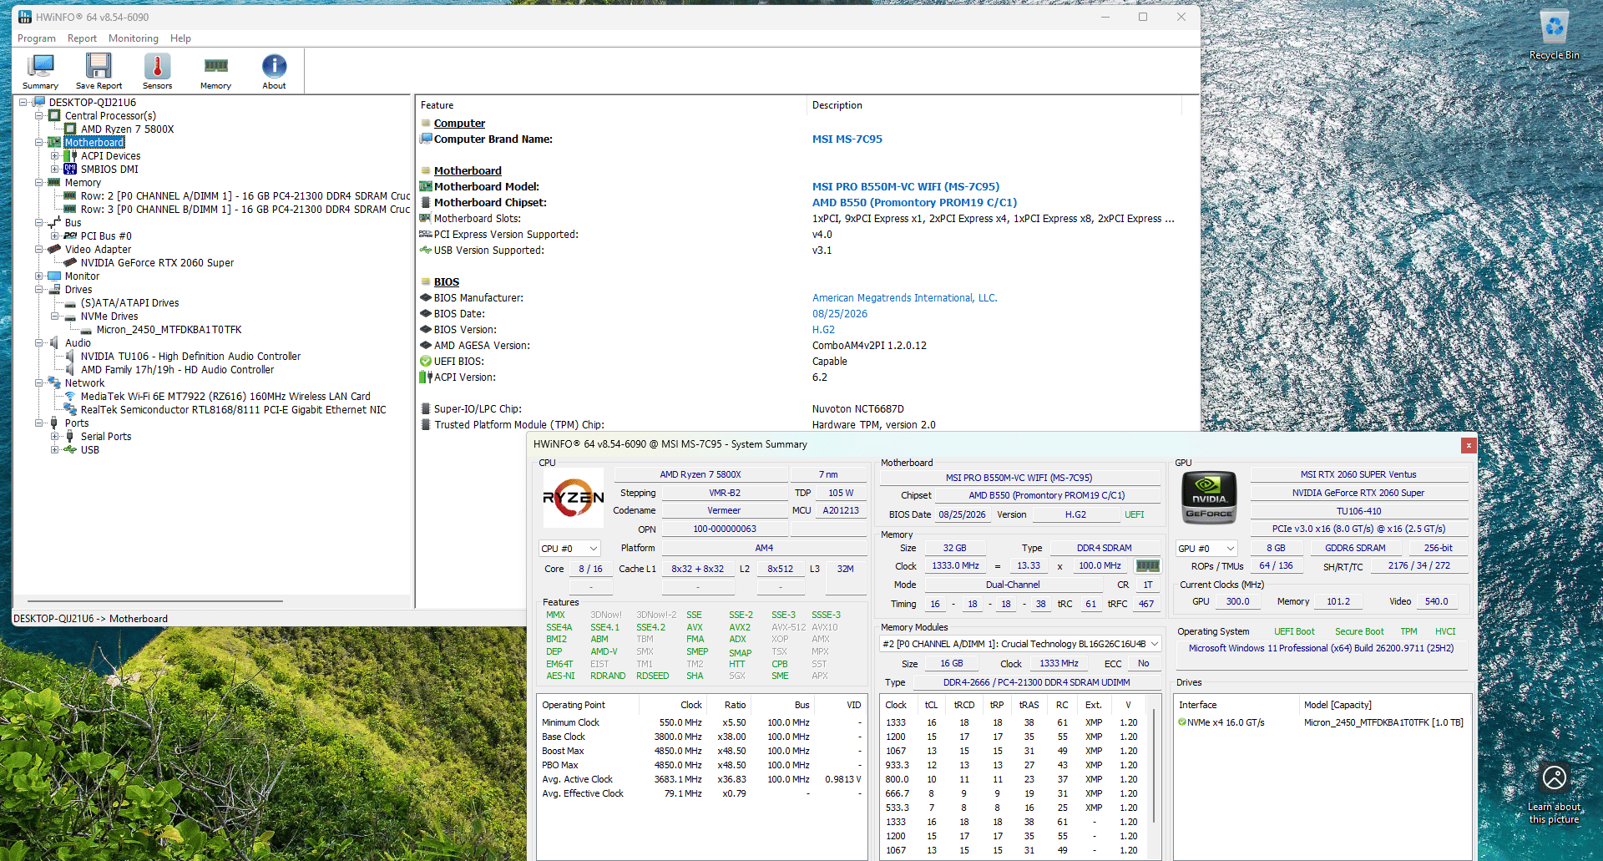Screen dimensions: 1603x861
Task: Click the HWiNFO title bar app icon
Action: (25, 17)
